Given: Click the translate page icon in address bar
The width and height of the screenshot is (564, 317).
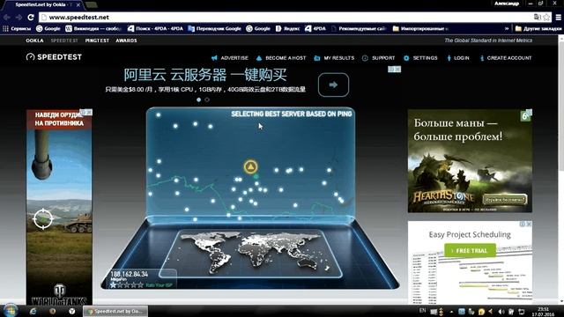Looking at the screenshot, I should pos(538,17).
